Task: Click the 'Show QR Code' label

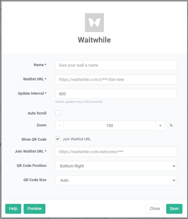Action: pos(34,139)
